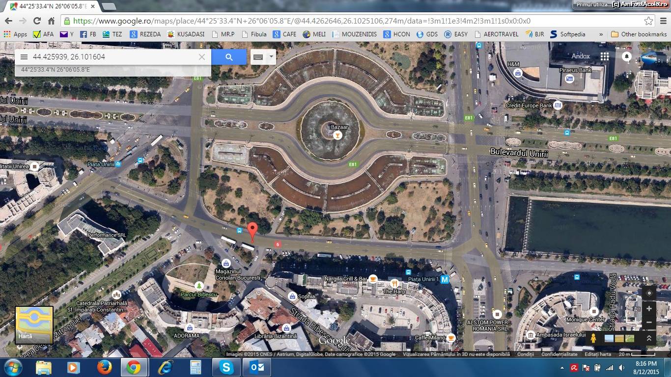Toggle the on-screen keyboard input tool
The height and width of the screenshot is (377, 671).
click(258, 57)
